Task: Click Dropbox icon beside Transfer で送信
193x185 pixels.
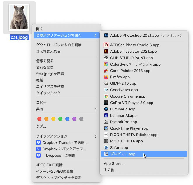Action: point(38,142)
